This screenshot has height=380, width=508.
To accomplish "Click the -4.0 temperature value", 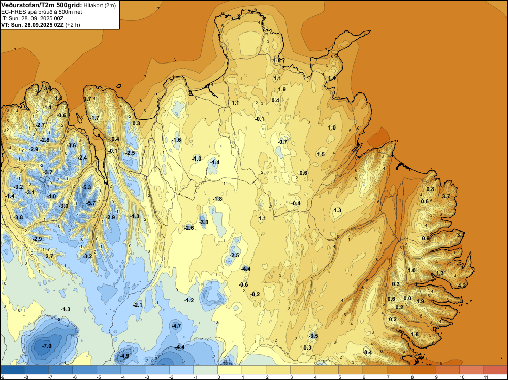I will point(51,196).
